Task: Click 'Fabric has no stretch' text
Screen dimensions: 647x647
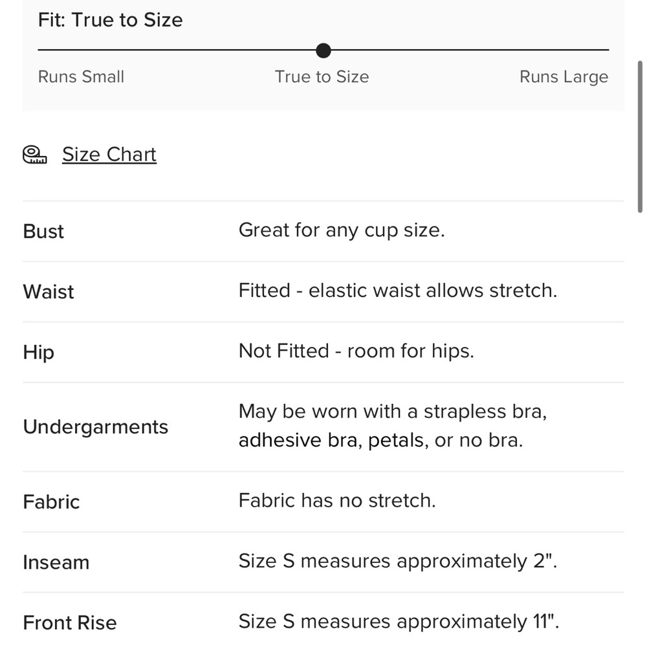Action: pos(337,501)
